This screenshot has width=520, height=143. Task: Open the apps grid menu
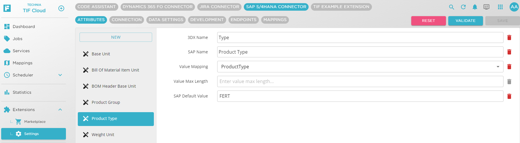pos(500,7)
